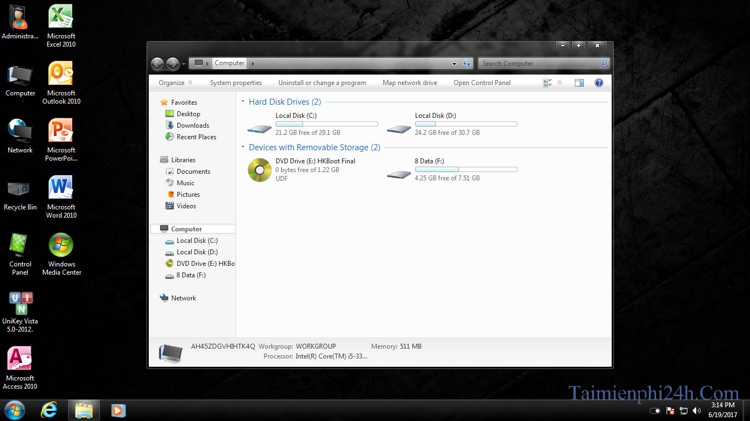750x421 pixels.
Task: Click the change view icon in toolbar
Action: pos(547,83)
